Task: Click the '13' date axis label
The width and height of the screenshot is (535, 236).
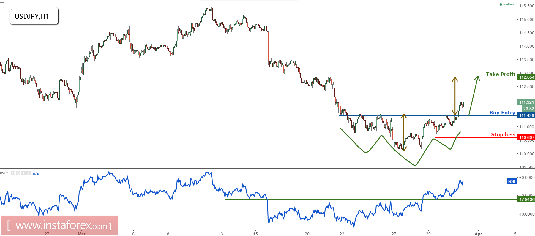Action: point(221,234)
